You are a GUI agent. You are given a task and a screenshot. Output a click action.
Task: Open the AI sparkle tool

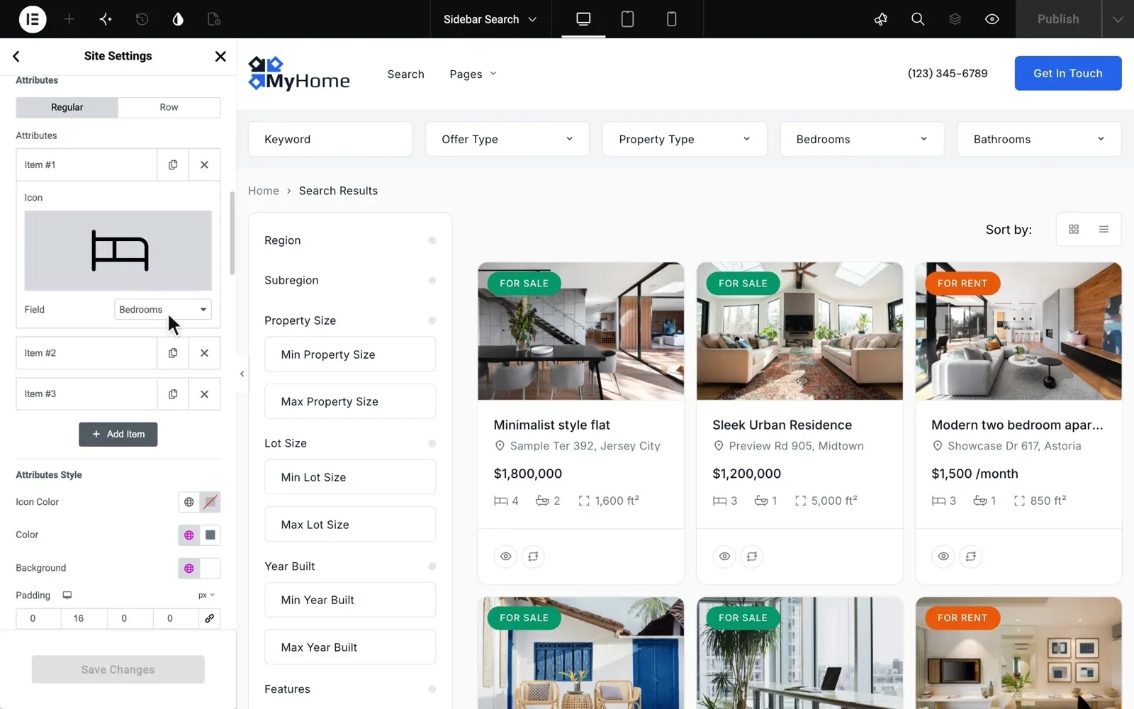[x=106, y=19]
